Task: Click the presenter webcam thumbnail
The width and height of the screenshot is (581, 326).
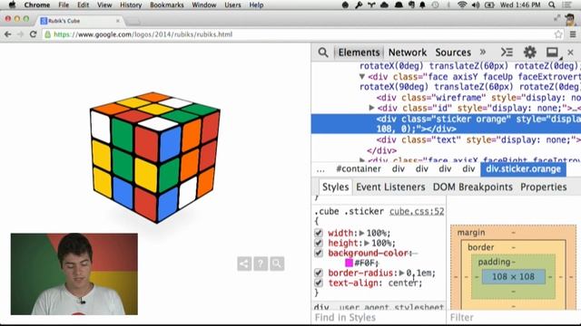Action: [x=74, y=273]
